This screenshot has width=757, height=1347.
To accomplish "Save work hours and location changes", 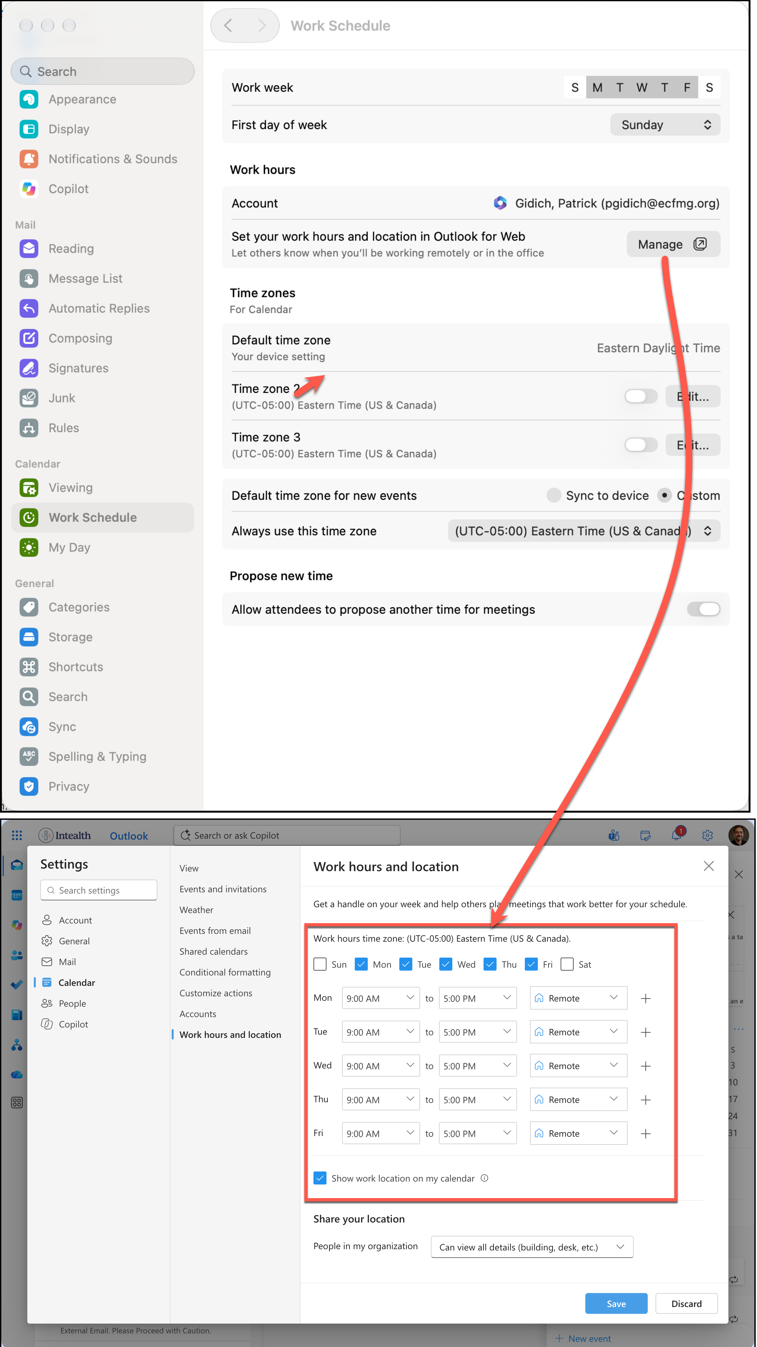I will pos(616,1303).
